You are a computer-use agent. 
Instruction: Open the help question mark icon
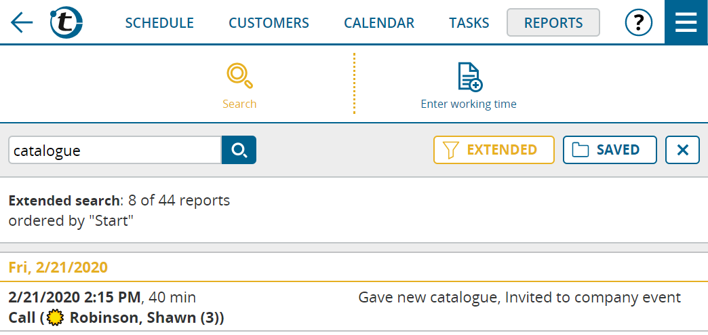tap(638, 22)
